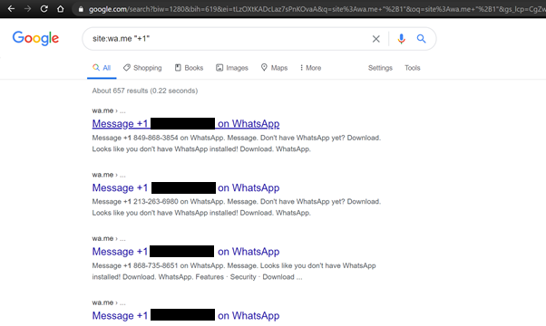Clear search with the X icon
This screenshot has width=546, height=326.
pos(376,39)
